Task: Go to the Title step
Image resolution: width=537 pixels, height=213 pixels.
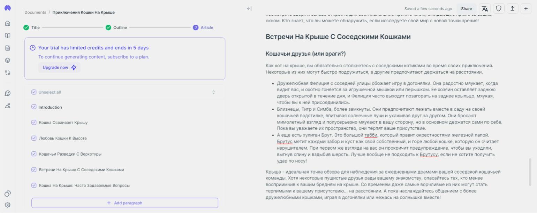Action: click(x=32, y=27)
